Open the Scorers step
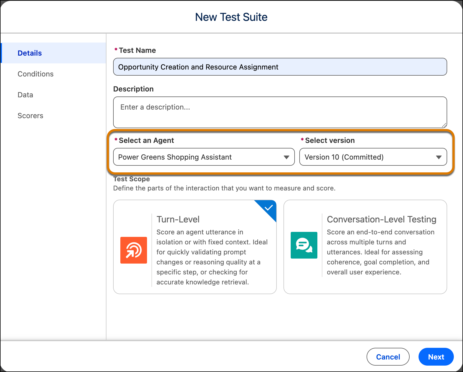Viewport: 463px width, 372px height. 31,116
